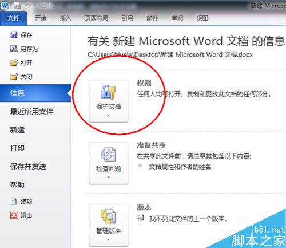This screenshot has width=286, height=248.
Task: Click the Protect Document lock-and-key icon
Action: pos(108,92)
